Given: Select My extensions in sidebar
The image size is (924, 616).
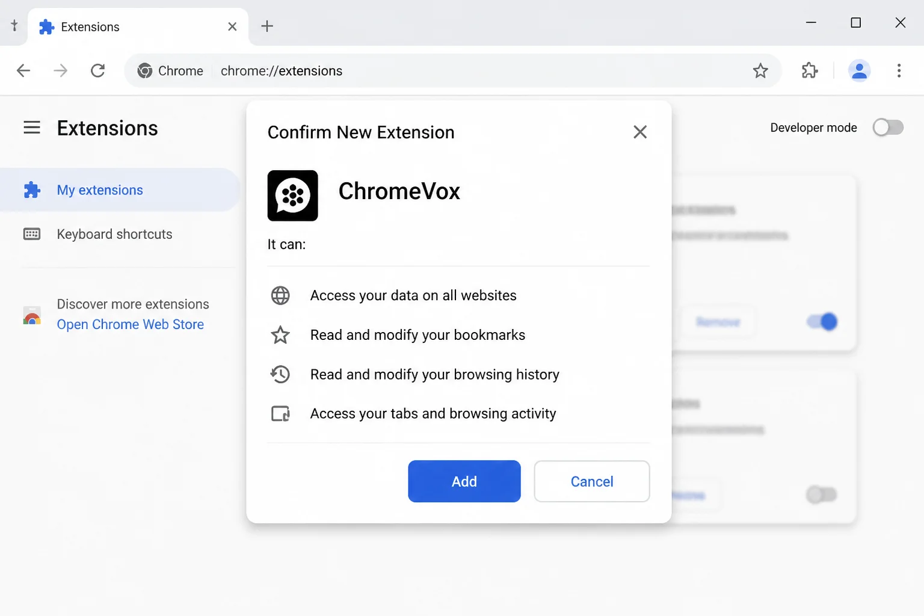Looking at the screenshot, I should point(120,190).
